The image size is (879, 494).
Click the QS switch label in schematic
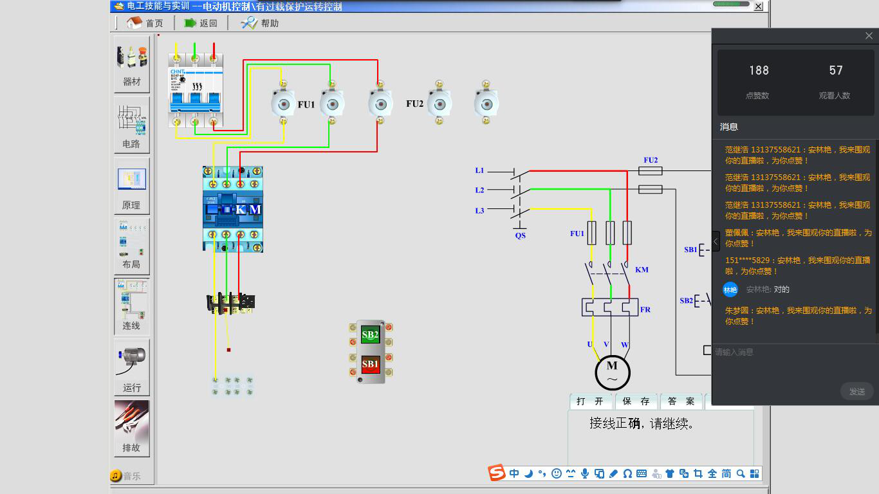click(x=520, y=235)
